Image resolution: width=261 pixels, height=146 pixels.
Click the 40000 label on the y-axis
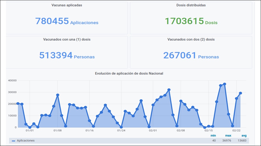[12, 81]
